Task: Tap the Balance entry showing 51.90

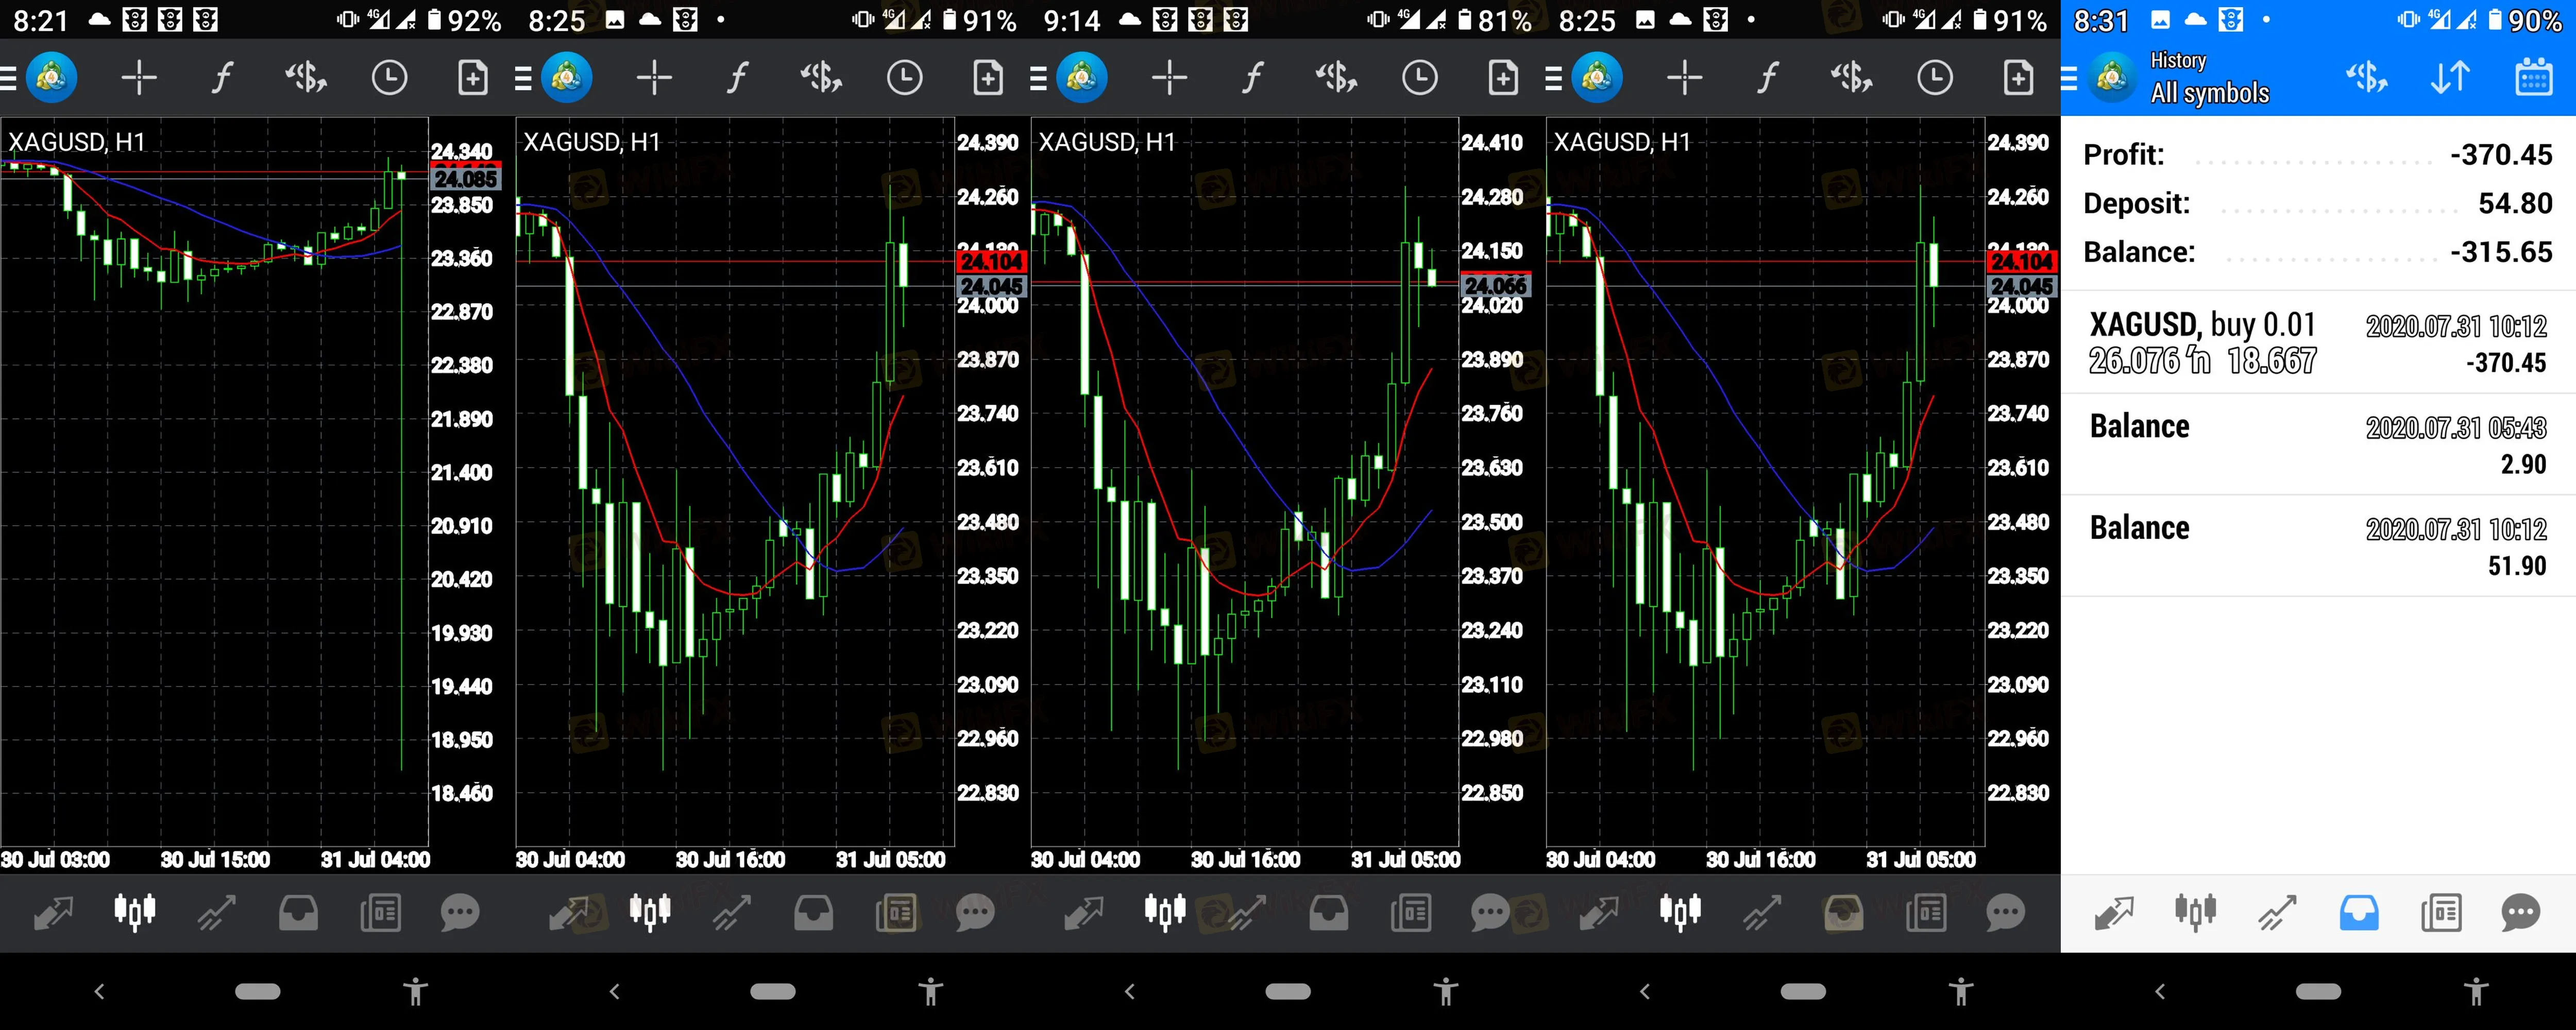Action: tap(2317, 546)
